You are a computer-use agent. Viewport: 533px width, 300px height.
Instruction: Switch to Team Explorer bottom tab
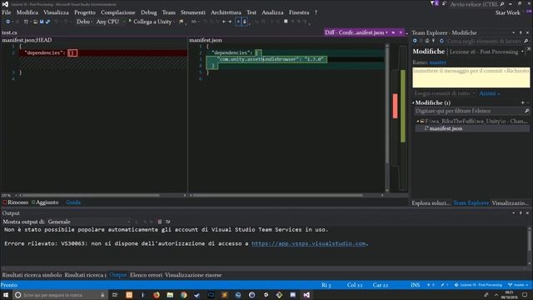click(x=471, y=203)
